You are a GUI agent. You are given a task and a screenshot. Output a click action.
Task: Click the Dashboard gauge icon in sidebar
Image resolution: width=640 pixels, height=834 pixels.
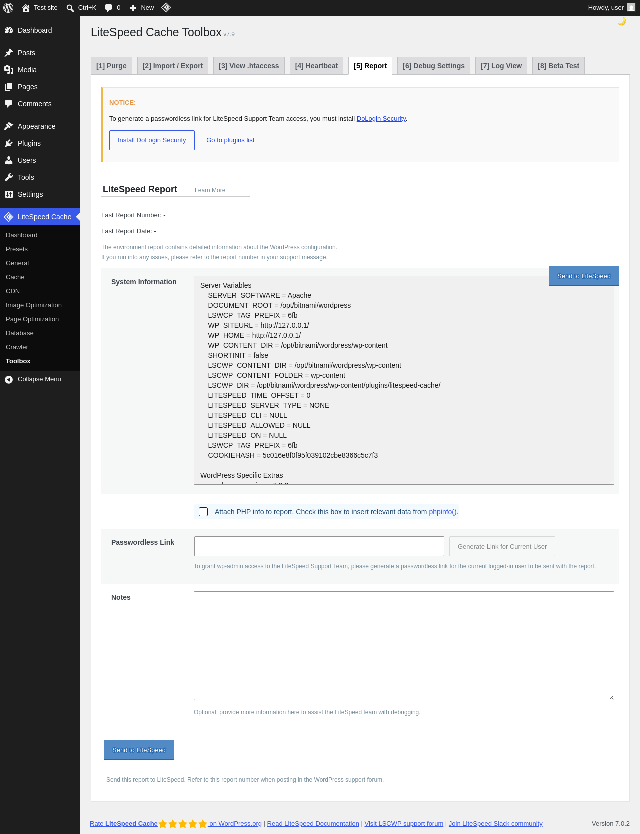click(9, 30)
